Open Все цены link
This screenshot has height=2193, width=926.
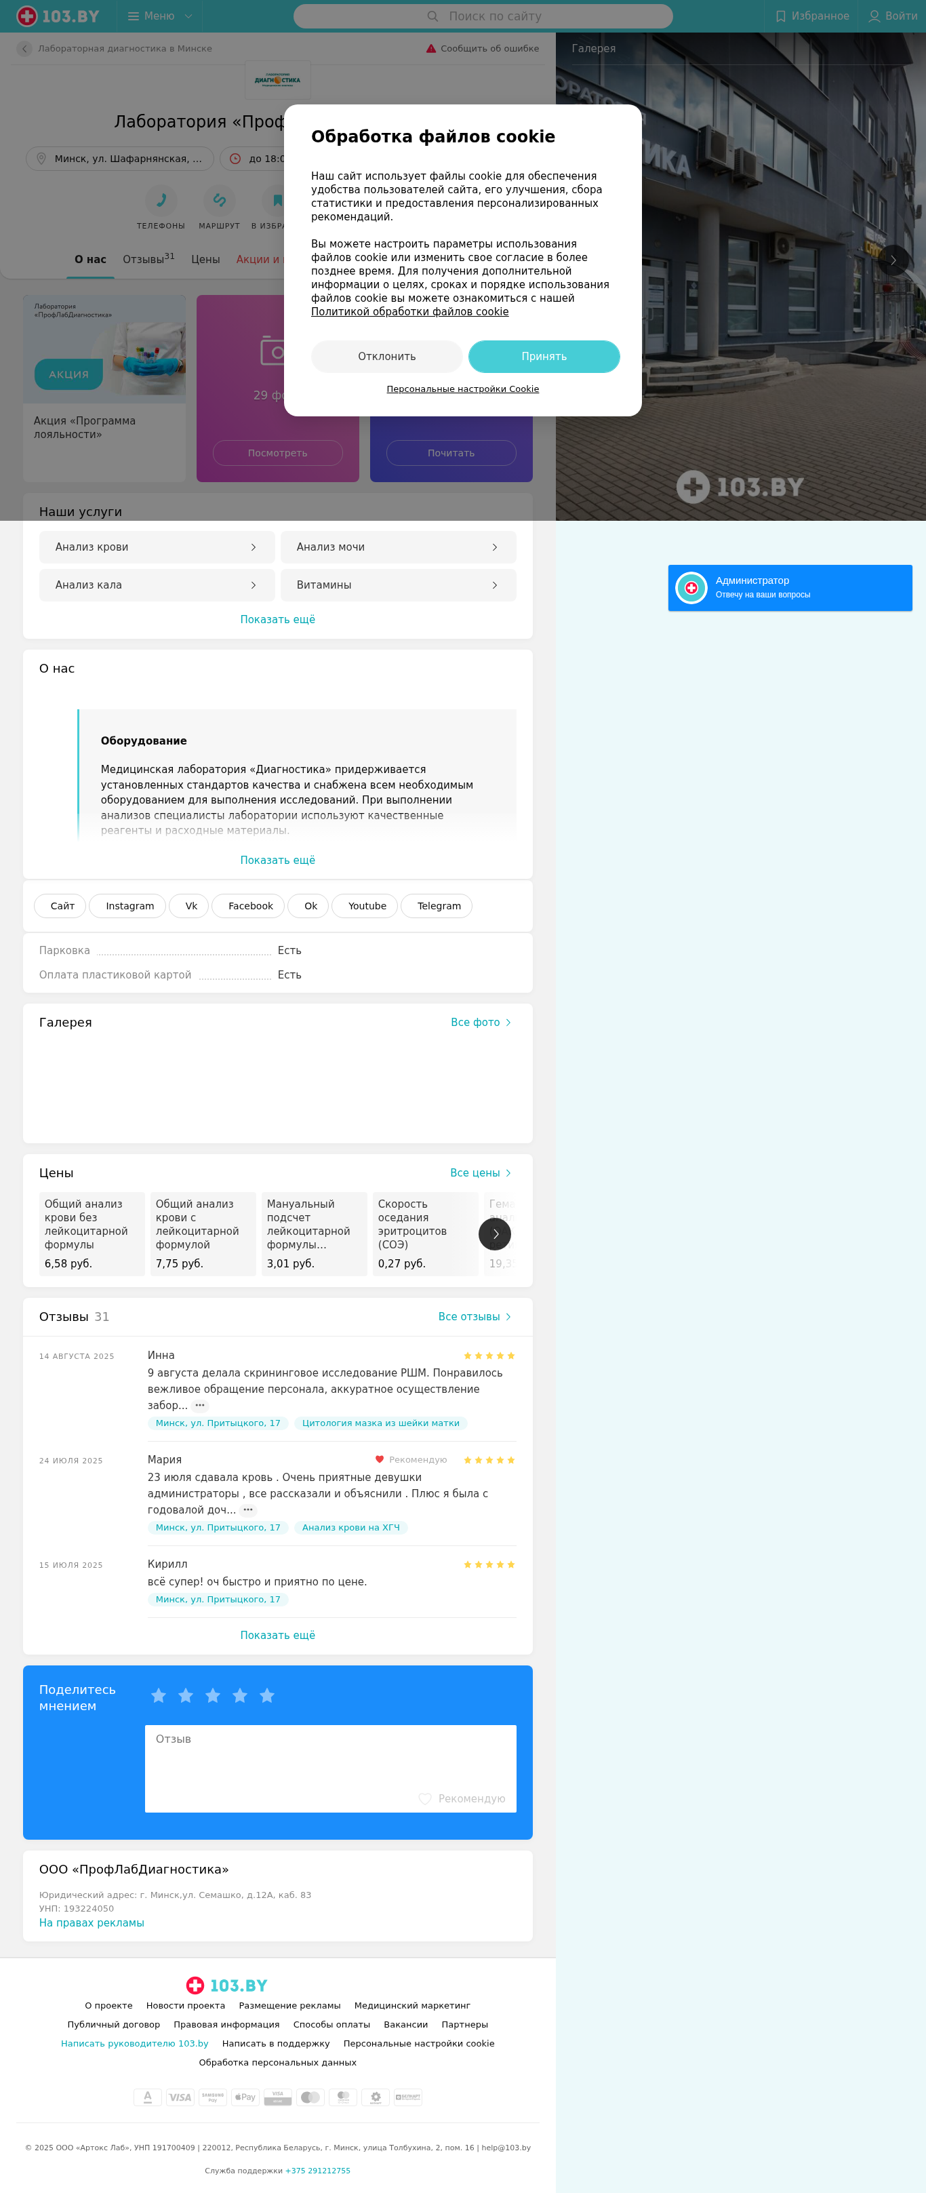click(x=481, y=1173)
